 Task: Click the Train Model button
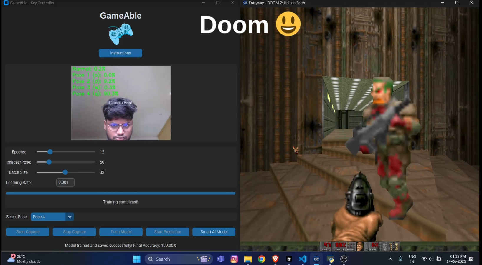pyautogui.click(x=121, y=232)
